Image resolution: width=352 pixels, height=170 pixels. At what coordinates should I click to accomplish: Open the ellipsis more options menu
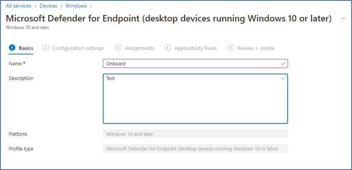(x=343, y=19)
